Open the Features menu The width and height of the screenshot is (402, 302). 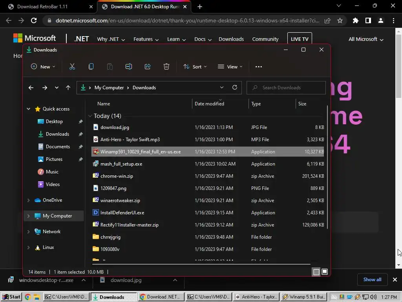146,39
